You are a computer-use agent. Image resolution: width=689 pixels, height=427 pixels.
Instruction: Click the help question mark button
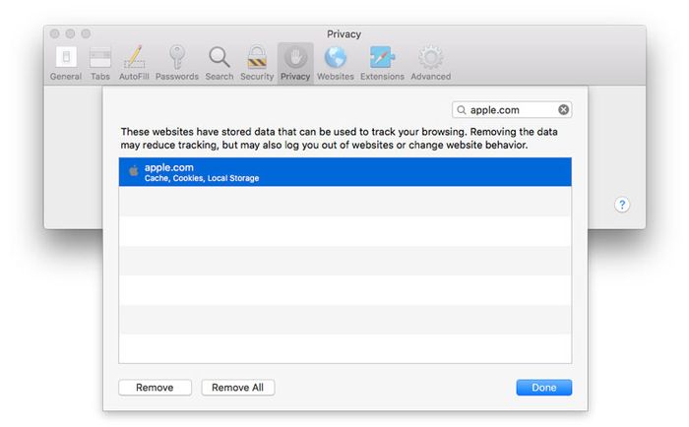tap(622, 205)
